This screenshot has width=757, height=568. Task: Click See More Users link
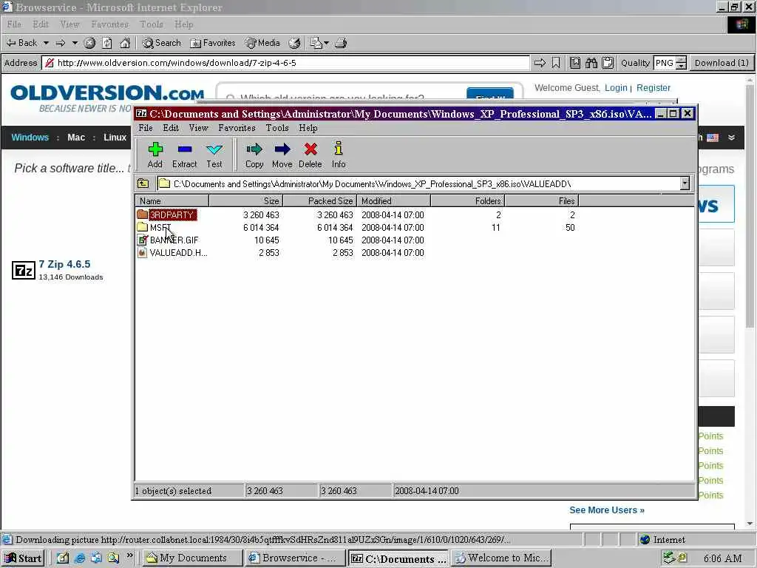607,510
